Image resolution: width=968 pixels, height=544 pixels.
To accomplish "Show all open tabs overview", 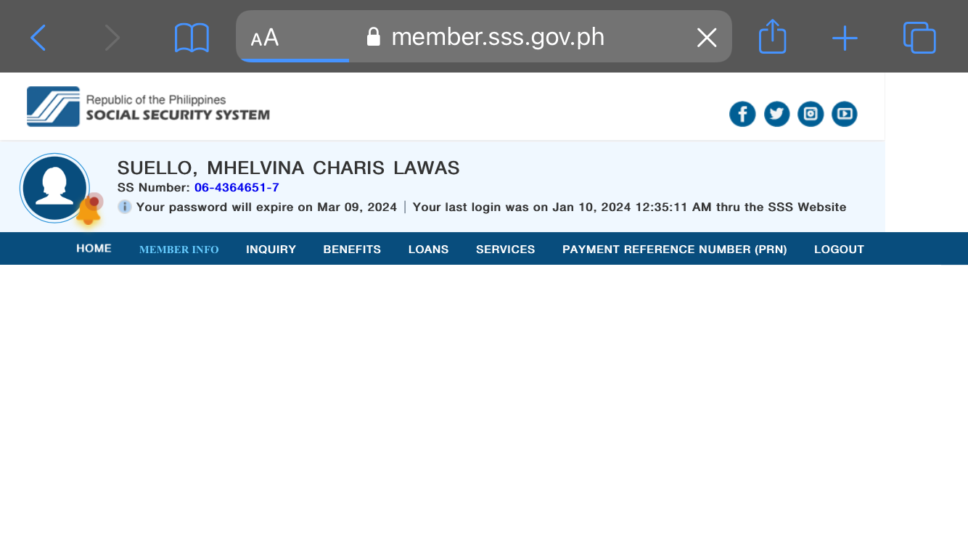I will 919,38.
